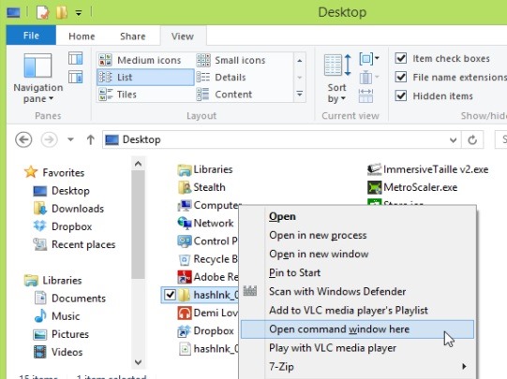Screen dimensions: 507x379
Task: Switch to the Share ribbon tab
Action: [132, 36]
